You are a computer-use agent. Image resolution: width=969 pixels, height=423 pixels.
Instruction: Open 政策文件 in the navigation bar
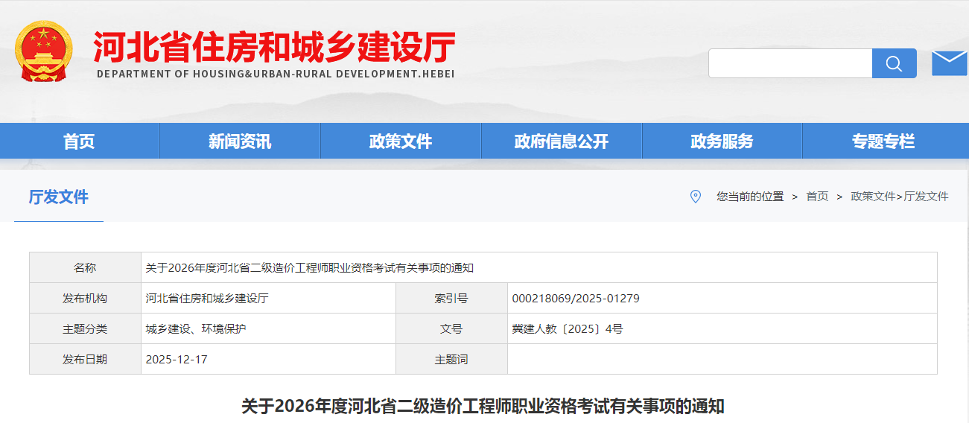tap(401, 141)
